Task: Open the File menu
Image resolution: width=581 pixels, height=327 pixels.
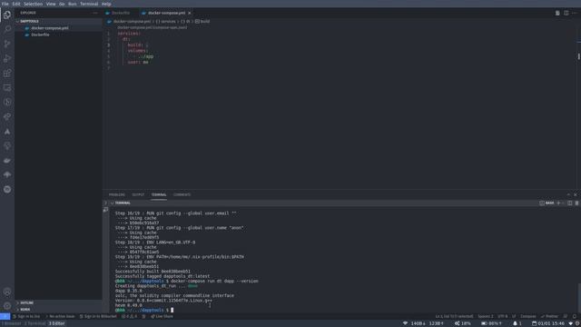Action: pyautogui.click(x=5, y=4)
